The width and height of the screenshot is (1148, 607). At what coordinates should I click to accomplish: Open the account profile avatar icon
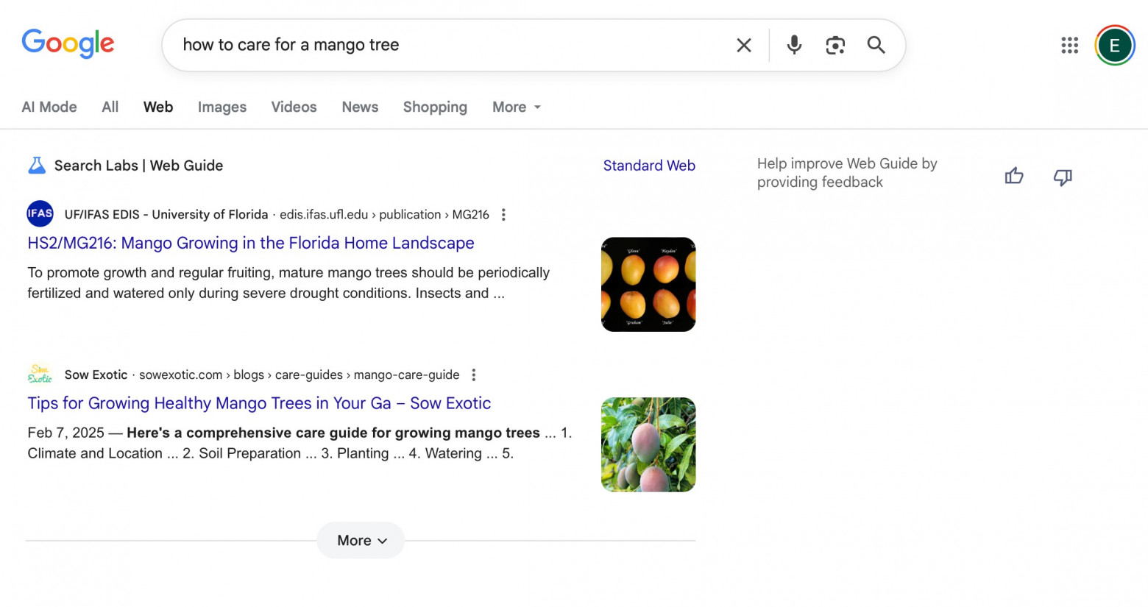[1114, 45]
